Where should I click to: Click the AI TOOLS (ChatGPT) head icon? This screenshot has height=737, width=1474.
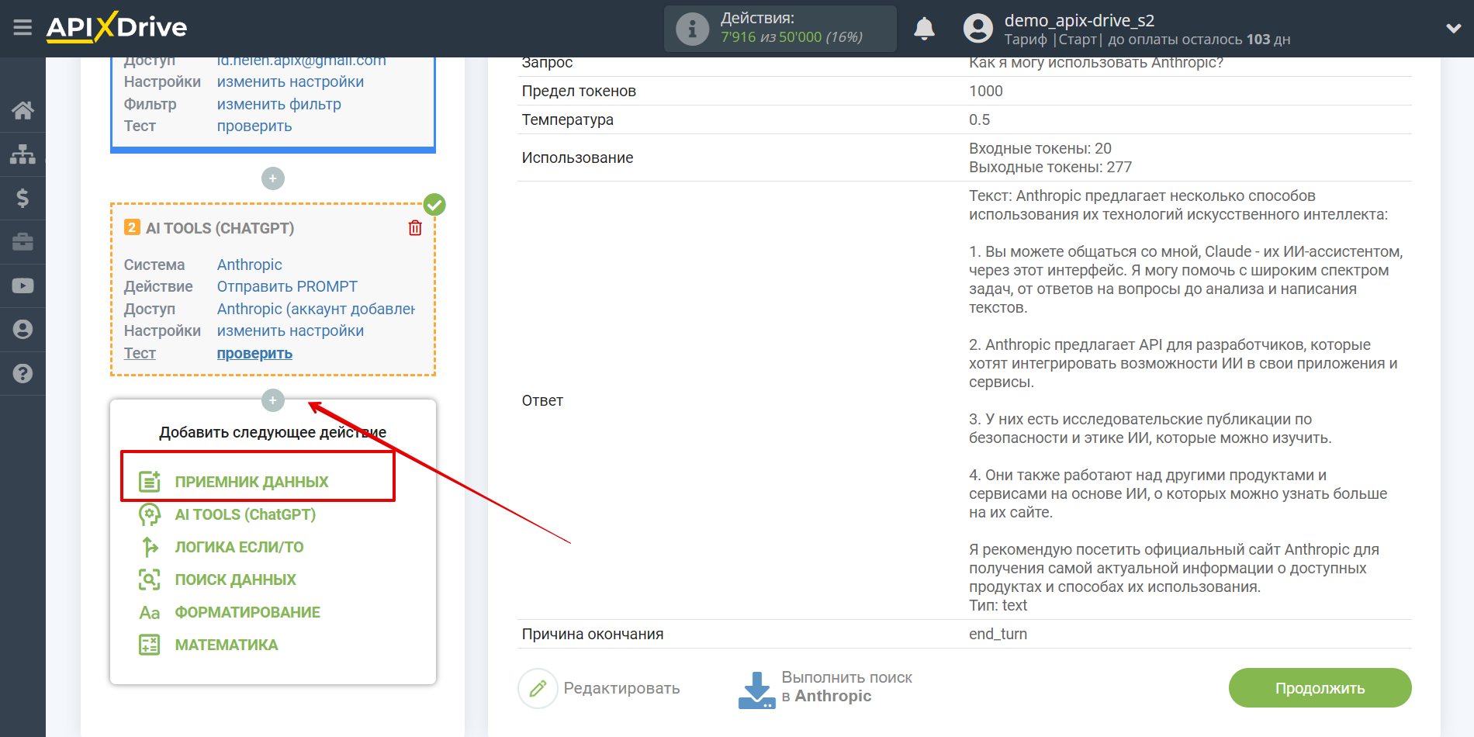[149, 514]
